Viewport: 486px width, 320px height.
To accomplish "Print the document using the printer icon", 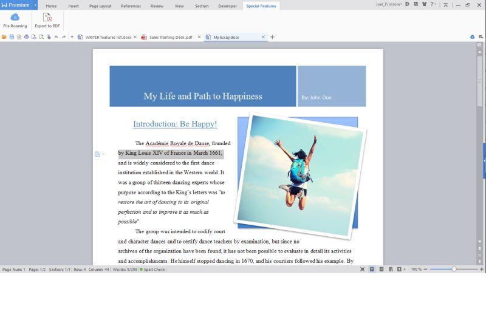I will pos(26,37).
